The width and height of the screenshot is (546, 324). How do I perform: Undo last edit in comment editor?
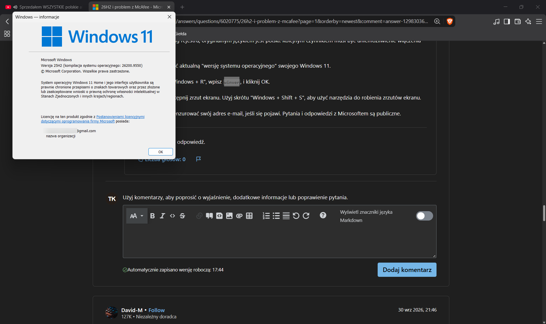click(296, 216)
